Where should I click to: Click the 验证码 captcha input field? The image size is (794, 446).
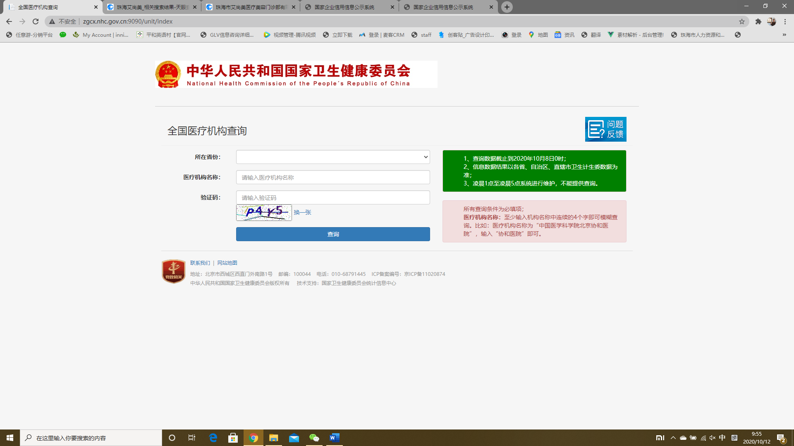pyautogui.click(x=333, y=197)
